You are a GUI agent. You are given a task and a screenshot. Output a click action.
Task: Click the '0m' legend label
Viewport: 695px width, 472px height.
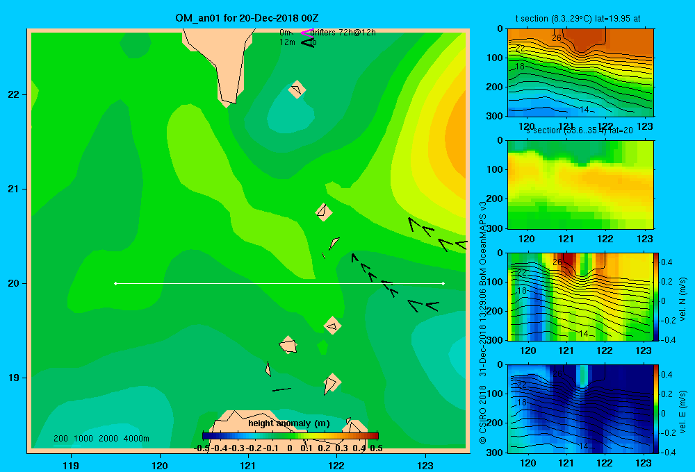pos(286,33)
